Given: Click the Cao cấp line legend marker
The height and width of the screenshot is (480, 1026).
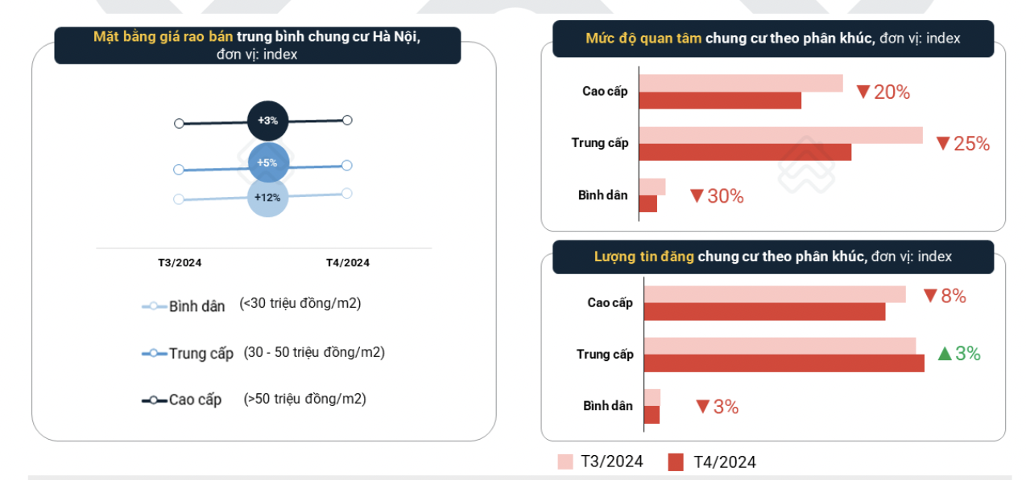Looking at the screenshot, I should click(x=154, y=400).
